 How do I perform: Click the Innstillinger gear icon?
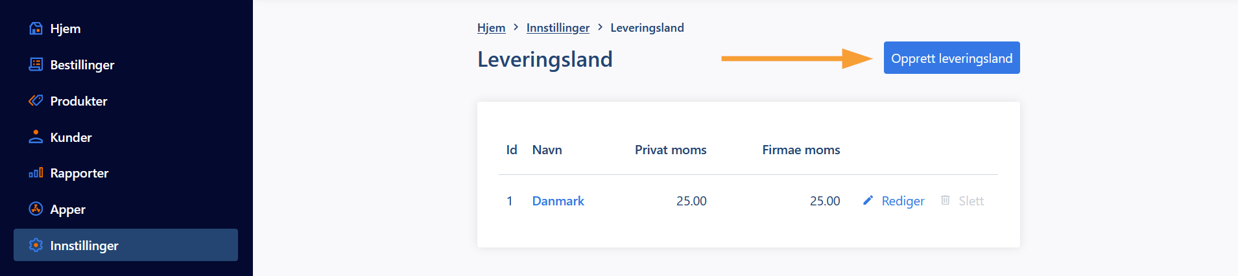[x=36, y=245]
